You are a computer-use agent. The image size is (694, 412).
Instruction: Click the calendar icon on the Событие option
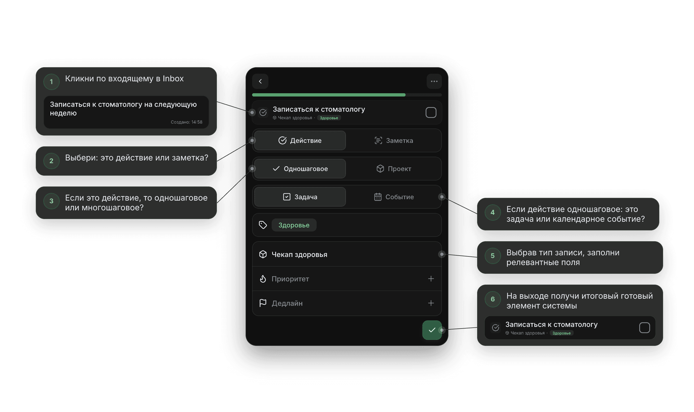coord(378,197)
